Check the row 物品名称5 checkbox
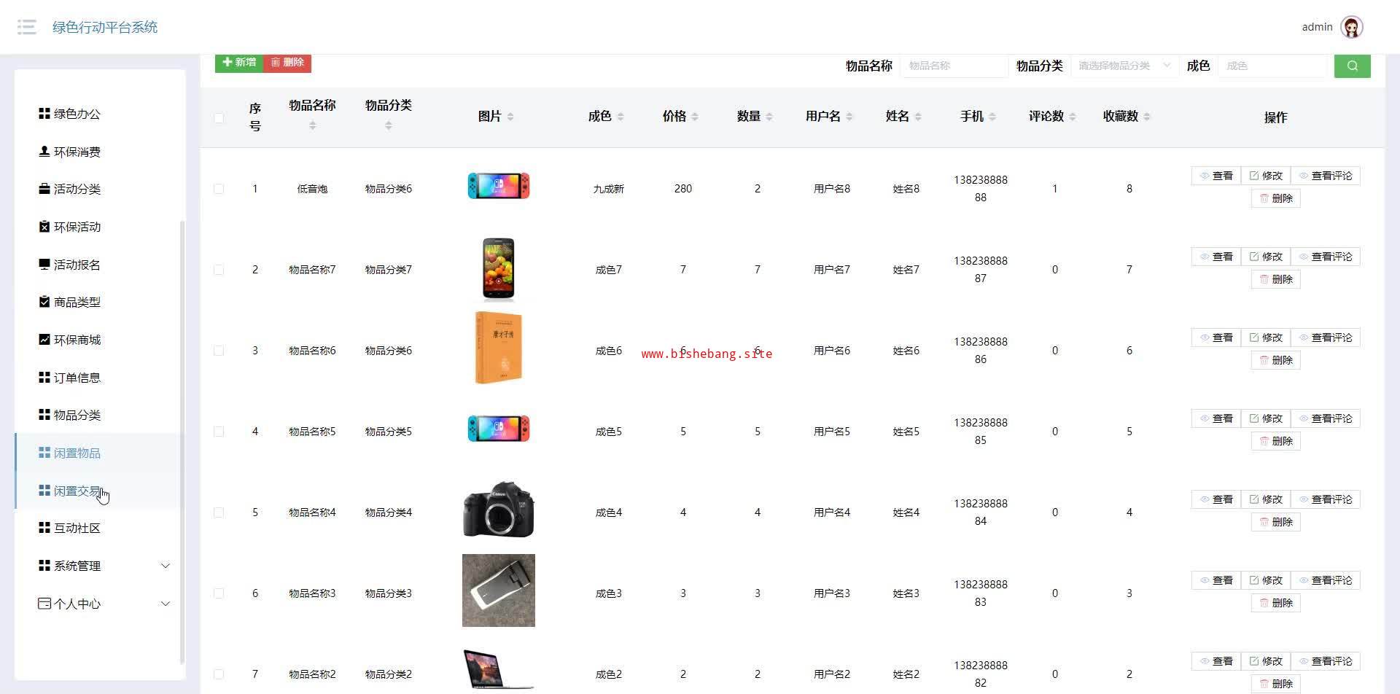Image resolution: width=1400 pixels, height=694 pixels. point(219,432)
